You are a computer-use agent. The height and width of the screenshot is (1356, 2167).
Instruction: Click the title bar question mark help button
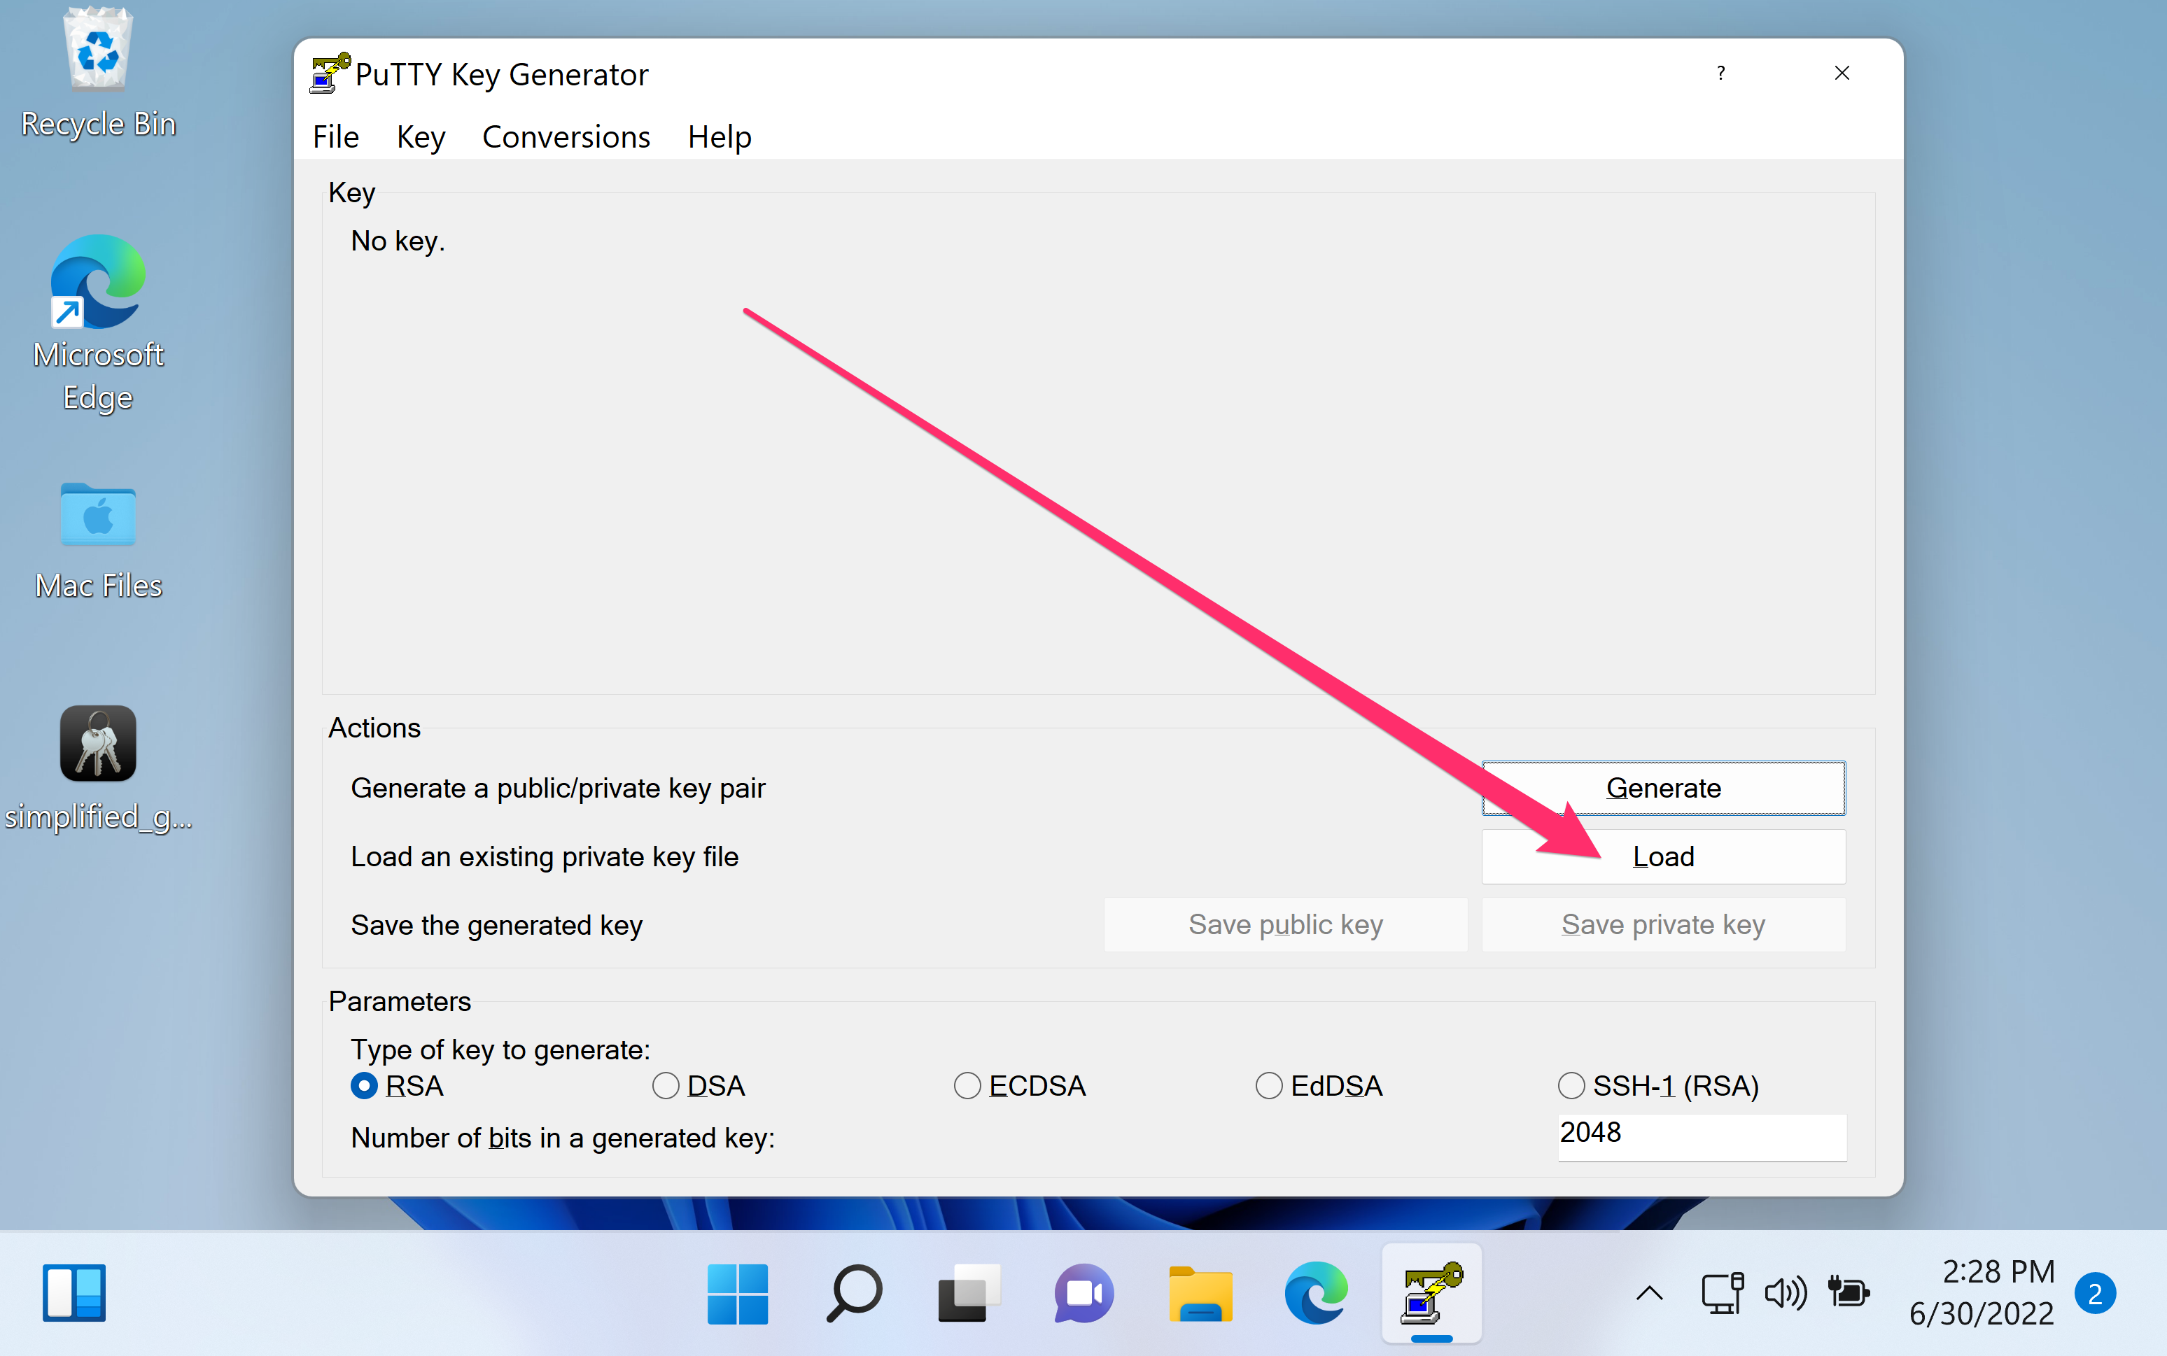tap(1720, 73)
